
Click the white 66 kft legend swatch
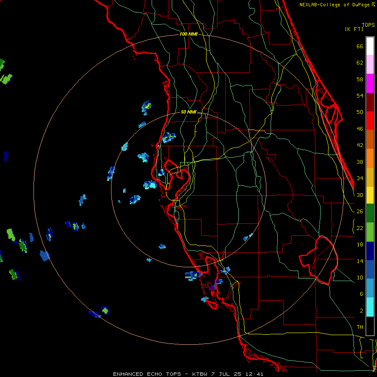370,46
